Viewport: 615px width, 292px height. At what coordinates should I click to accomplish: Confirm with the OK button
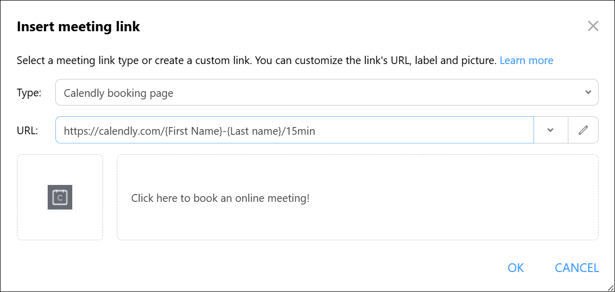click(x=516, y=267)
